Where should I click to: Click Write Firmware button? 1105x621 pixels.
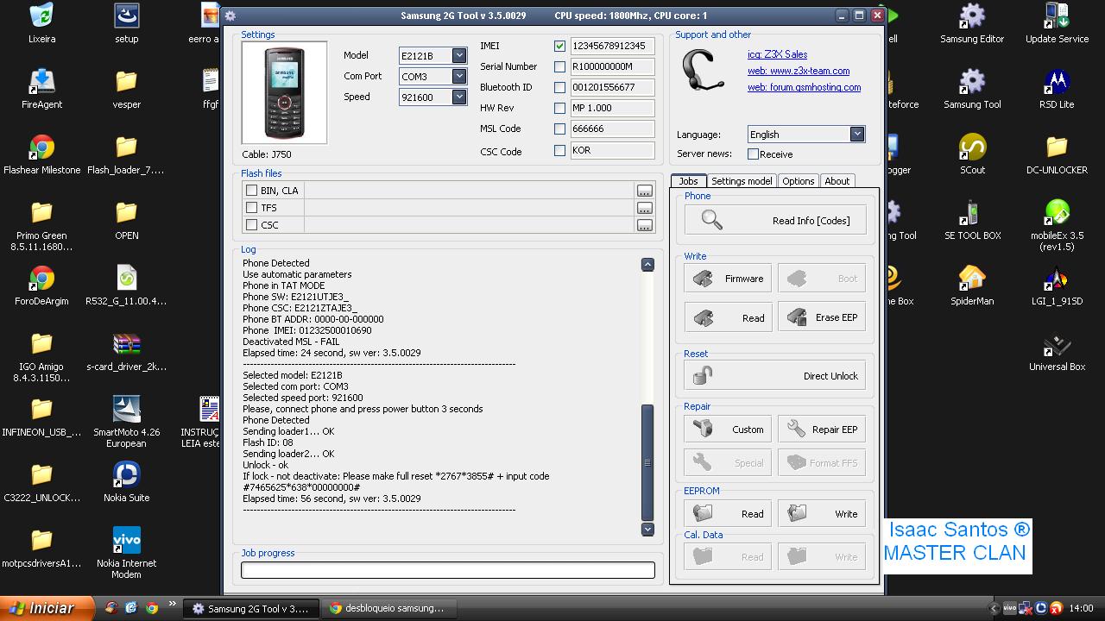728,279
